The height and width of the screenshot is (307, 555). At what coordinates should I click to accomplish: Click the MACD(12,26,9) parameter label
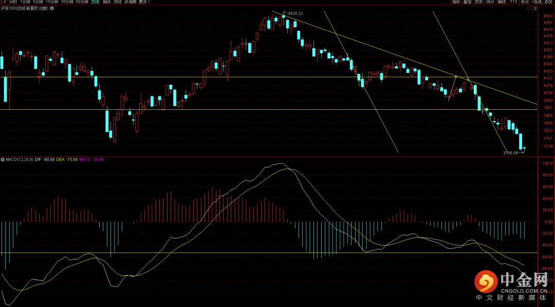coord(20,160)
